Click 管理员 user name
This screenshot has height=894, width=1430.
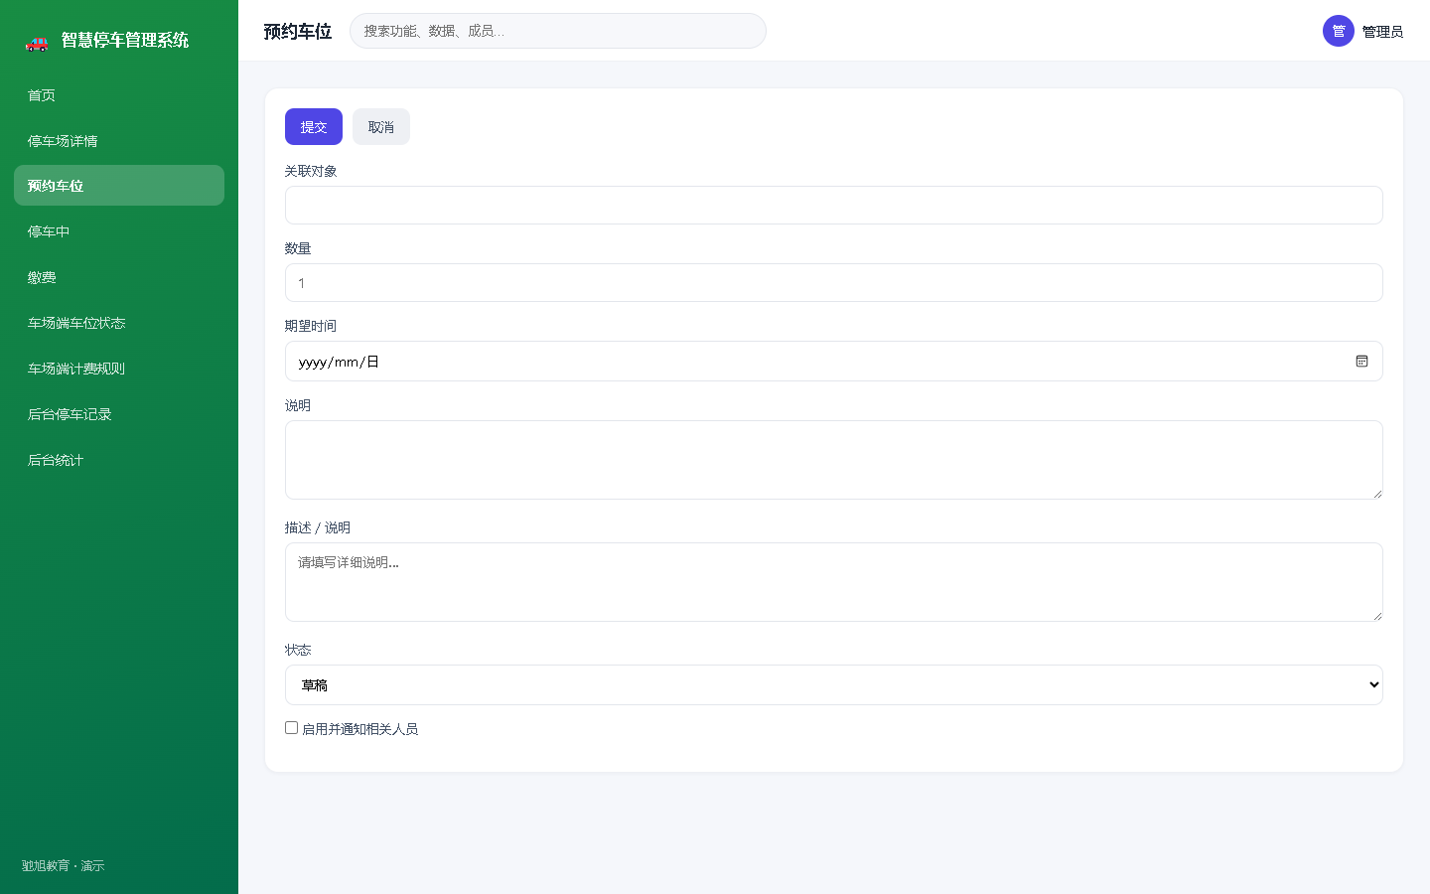click(x=1382, y=32)
